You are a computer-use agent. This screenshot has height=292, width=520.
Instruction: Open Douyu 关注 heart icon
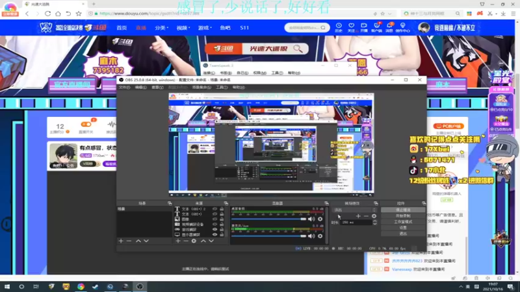tap(352, 27)
